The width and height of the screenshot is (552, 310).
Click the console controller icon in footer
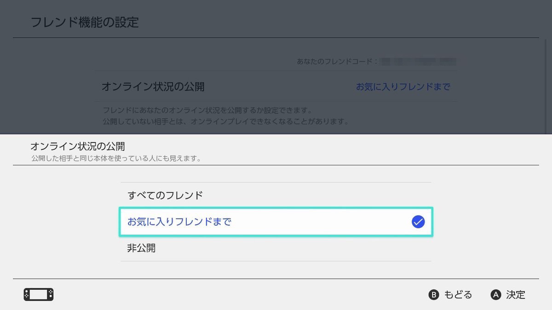(x=39, y=294)
